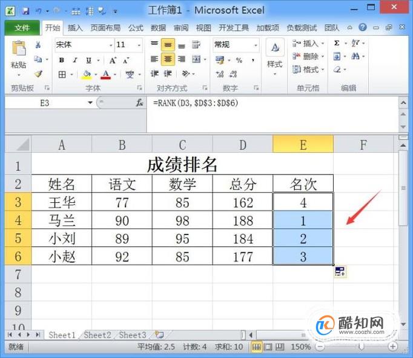Click the fx insert function button
The image size is (413, 358).
pyautogui.click(x=139, y=103)
